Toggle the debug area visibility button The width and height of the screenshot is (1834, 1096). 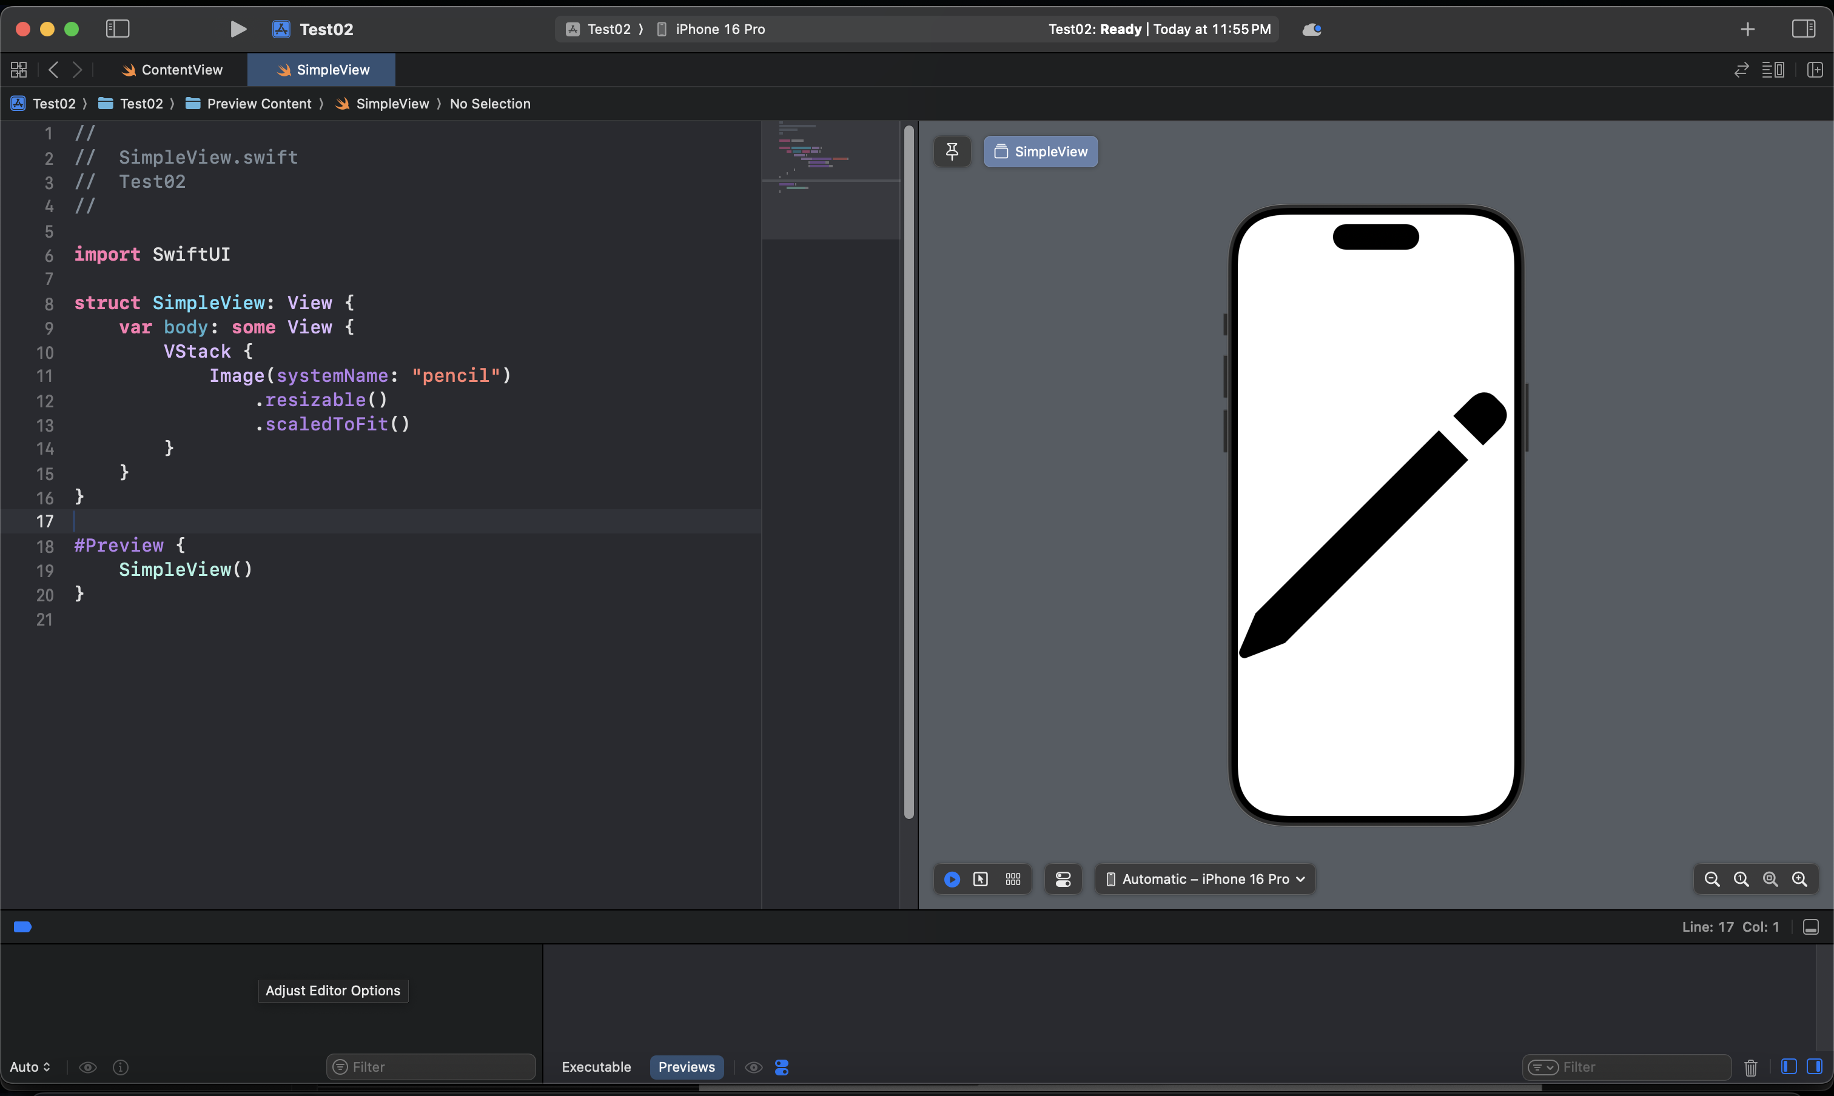coord(1810,927)
